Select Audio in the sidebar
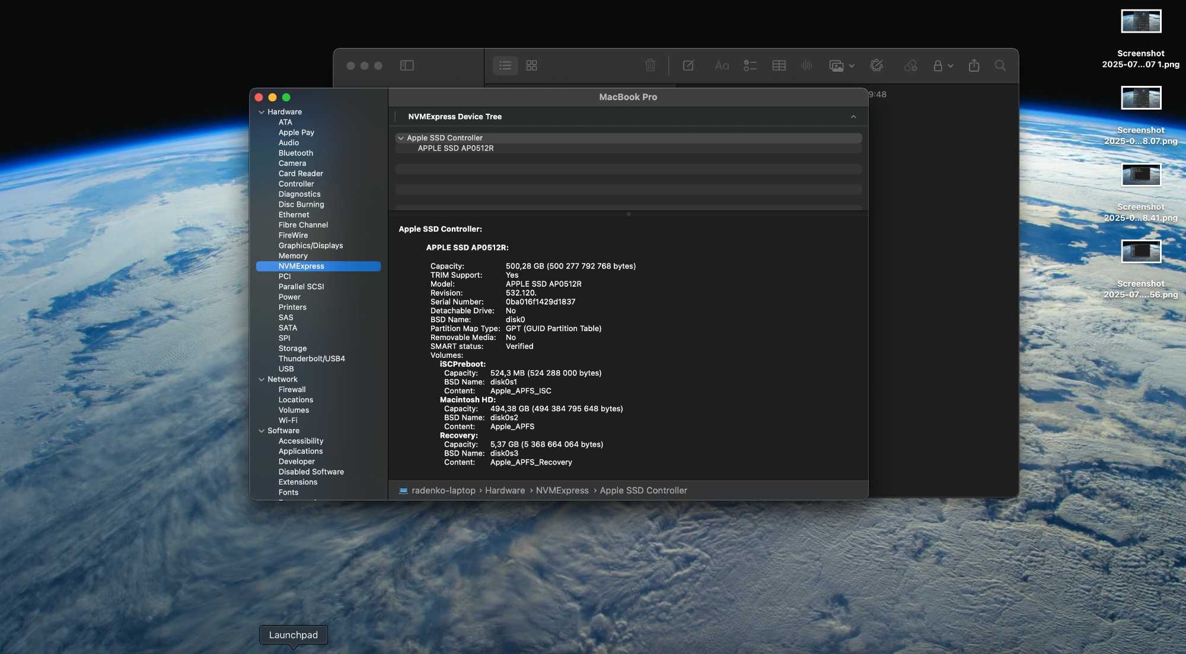 [289, 143]
